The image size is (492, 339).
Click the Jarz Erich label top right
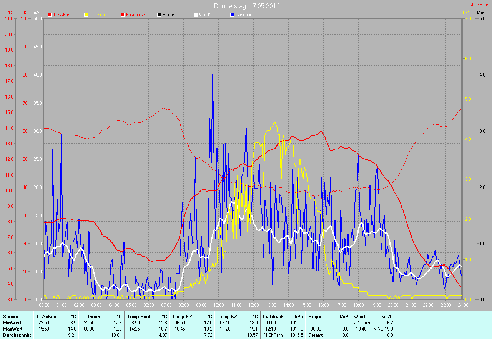point(480,5)
